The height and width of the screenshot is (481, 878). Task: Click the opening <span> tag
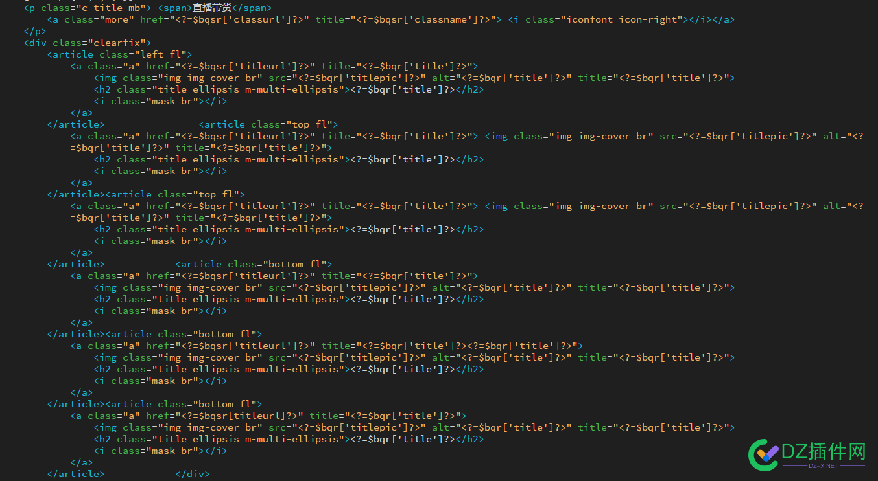coord(175,8)
